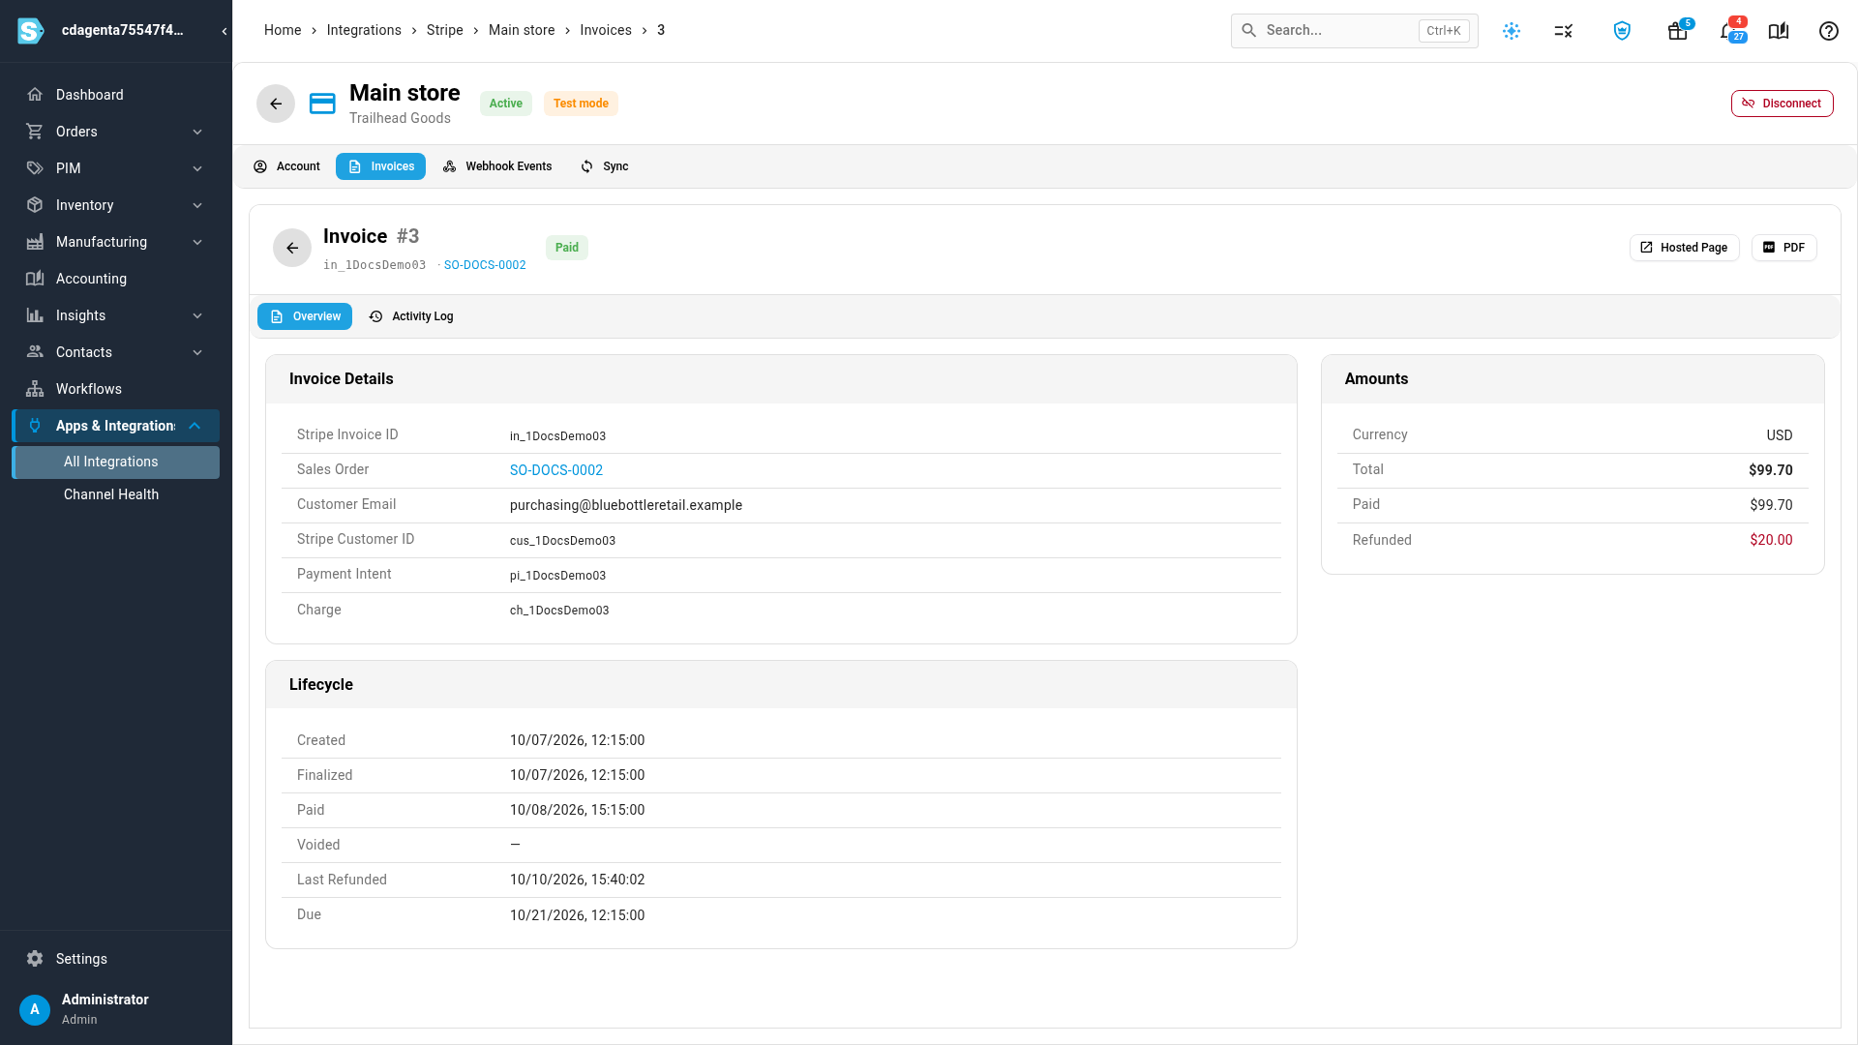Click the Refunded amount $20.00
1858x1045 pixels.
point(1771,540)
